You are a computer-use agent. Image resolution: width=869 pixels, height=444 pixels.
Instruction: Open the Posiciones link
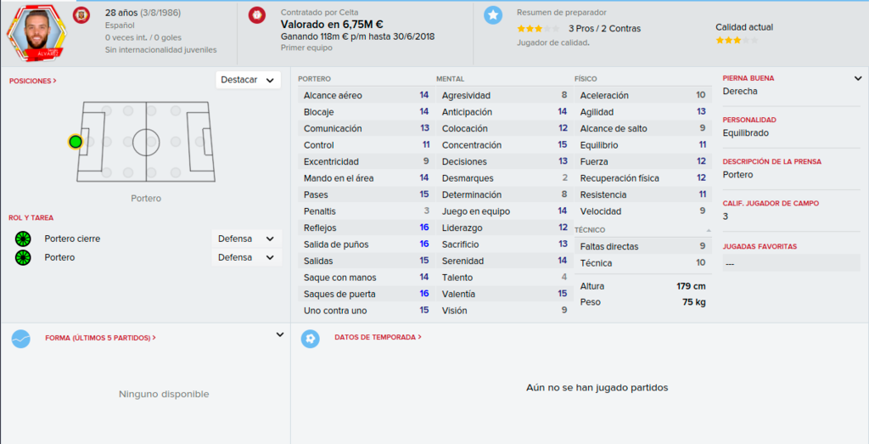coord(33,81)
